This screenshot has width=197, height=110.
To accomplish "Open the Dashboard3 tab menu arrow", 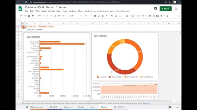I will (x=44, y=107).
